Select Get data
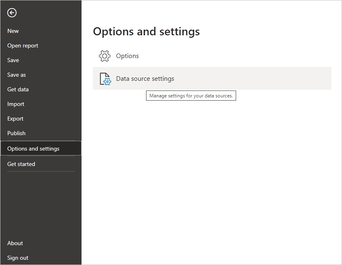This screenshot has width=342, height=265. pos(17,89)
